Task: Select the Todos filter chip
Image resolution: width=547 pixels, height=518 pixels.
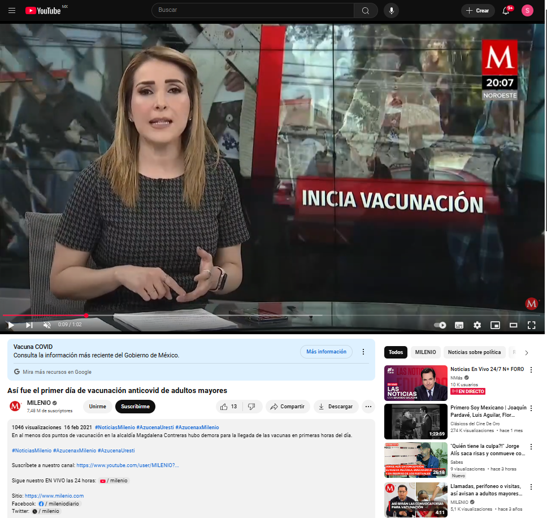Action: 396,352
